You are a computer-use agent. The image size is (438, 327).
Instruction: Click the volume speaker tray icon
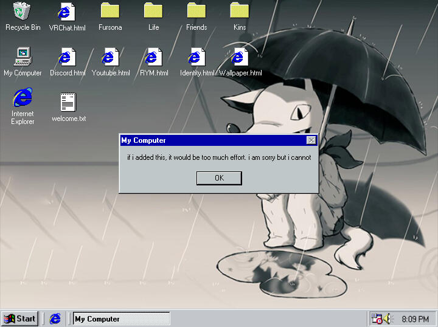[388, 318]
